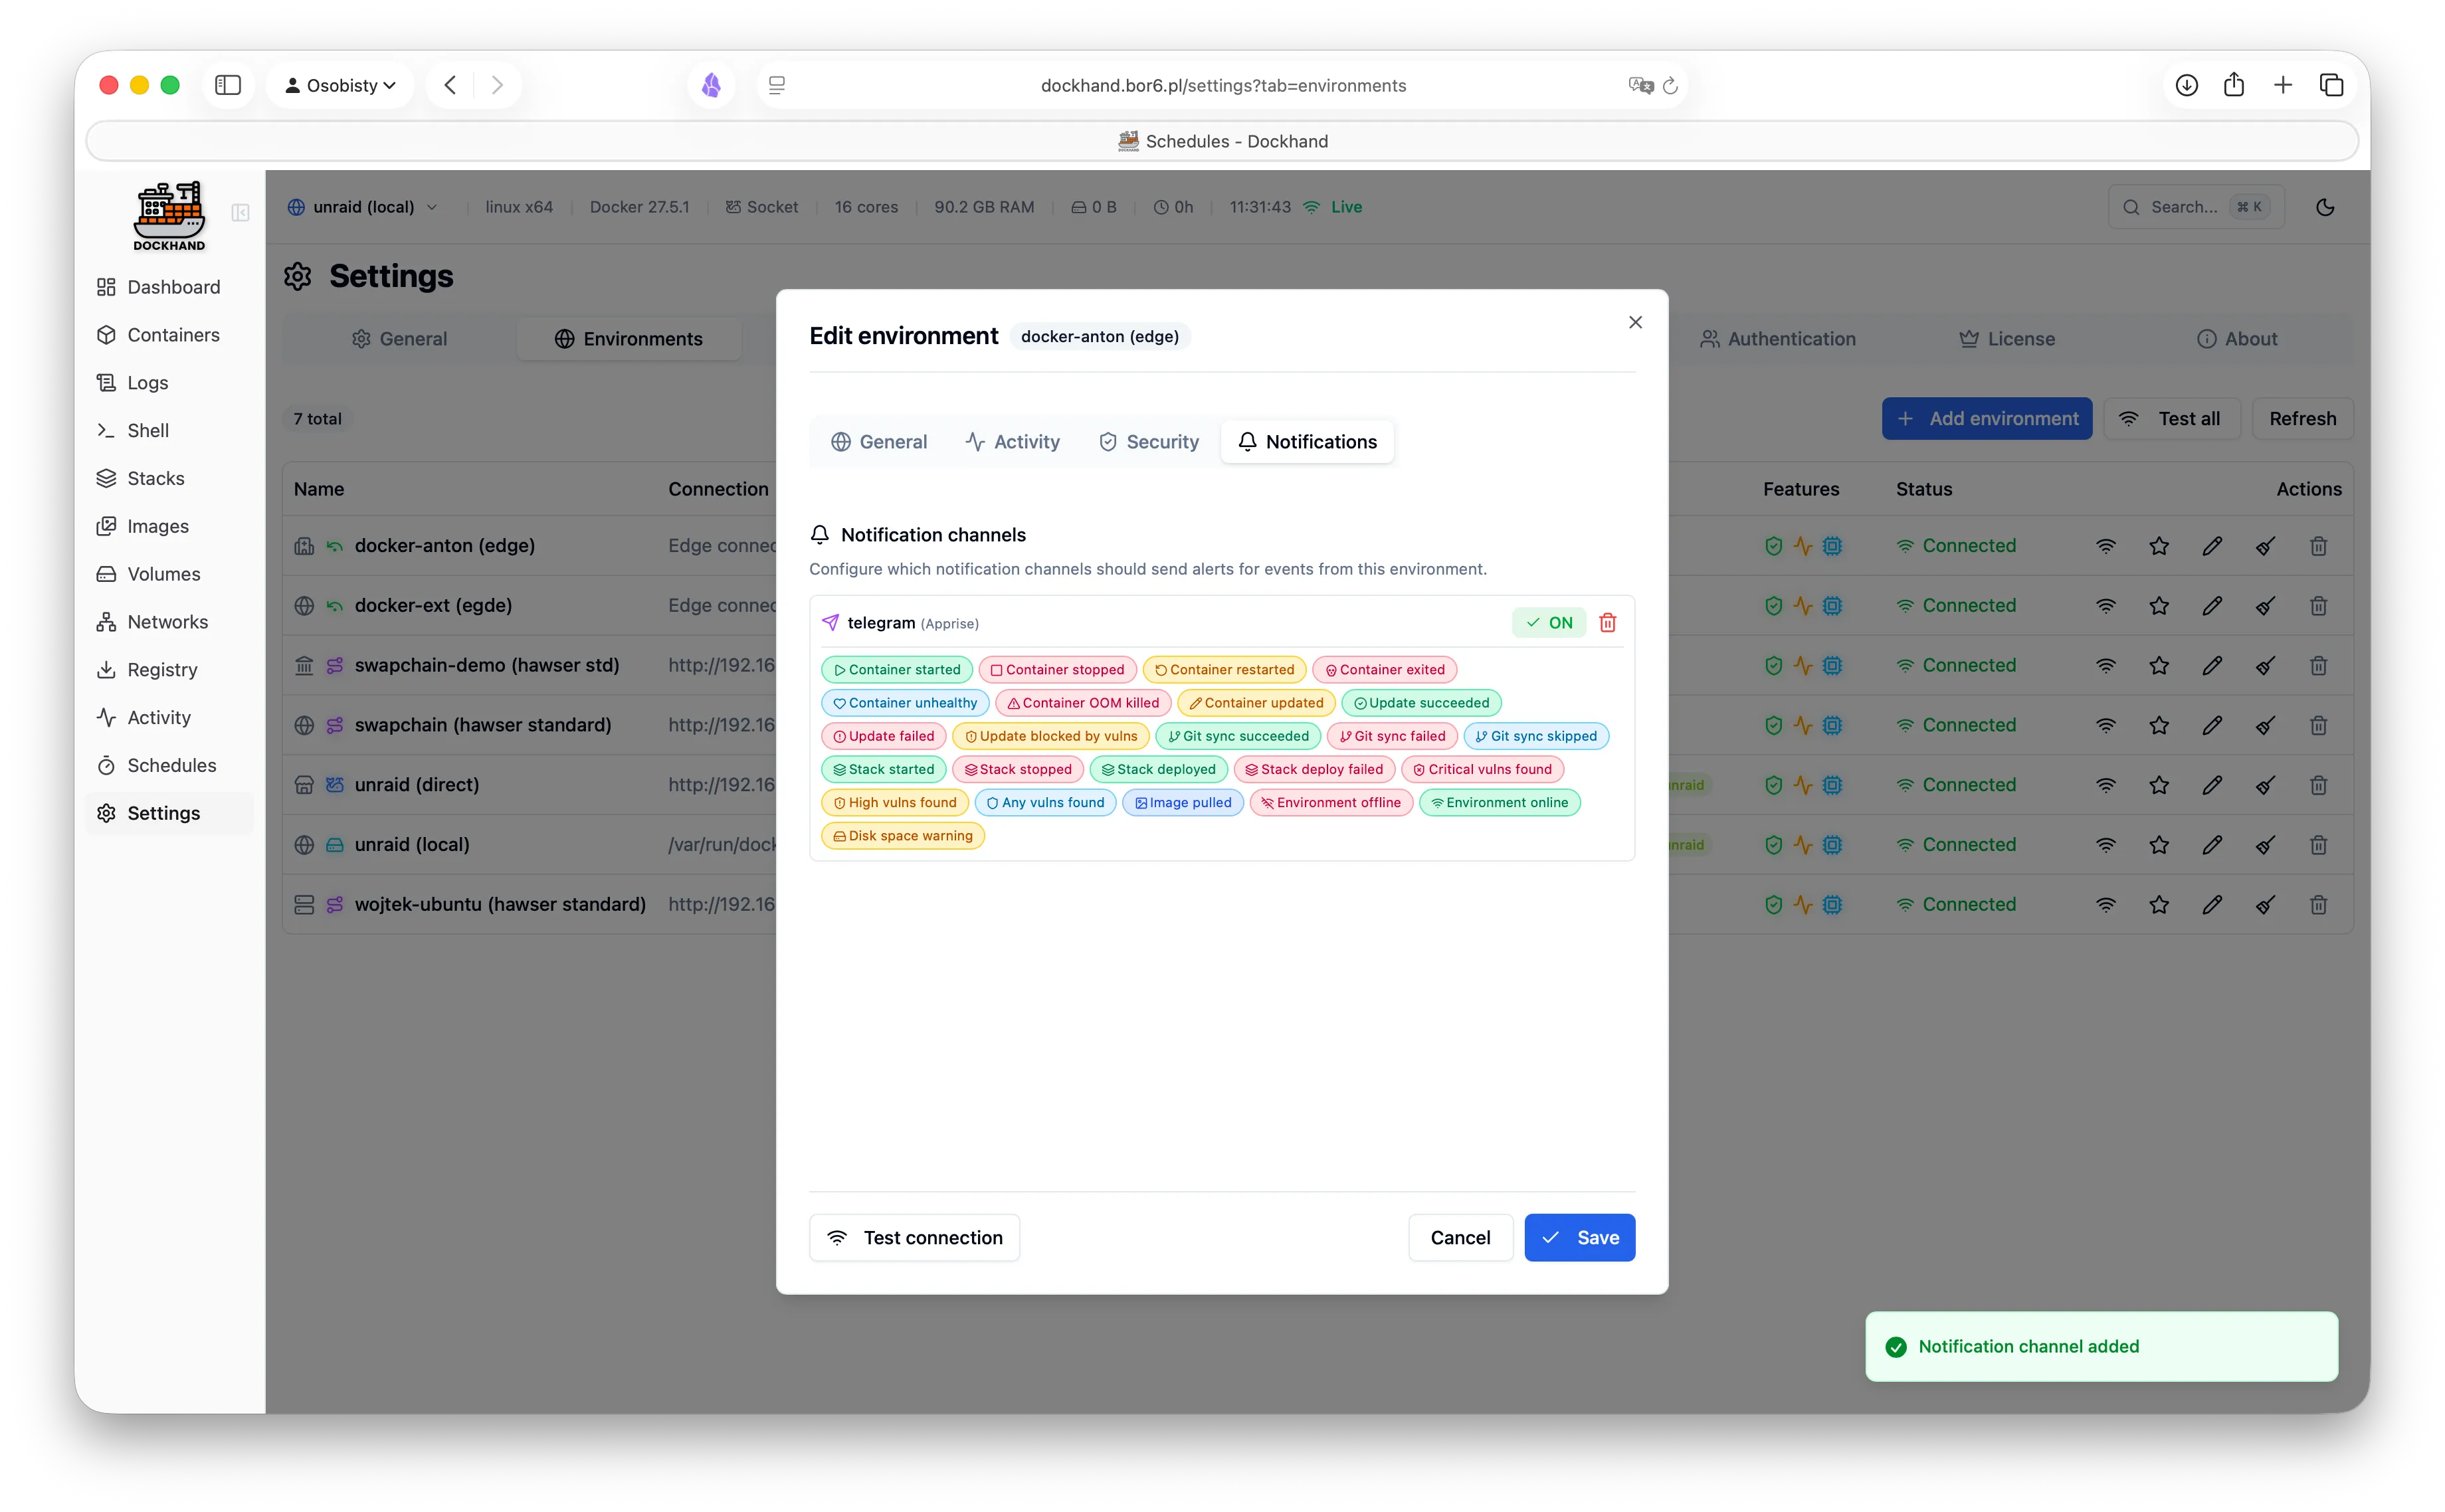The width and height of the screenshot is (2445, 1512).
Task: Delete the docker-ext (egde) environment
Action: point(2318,606)
